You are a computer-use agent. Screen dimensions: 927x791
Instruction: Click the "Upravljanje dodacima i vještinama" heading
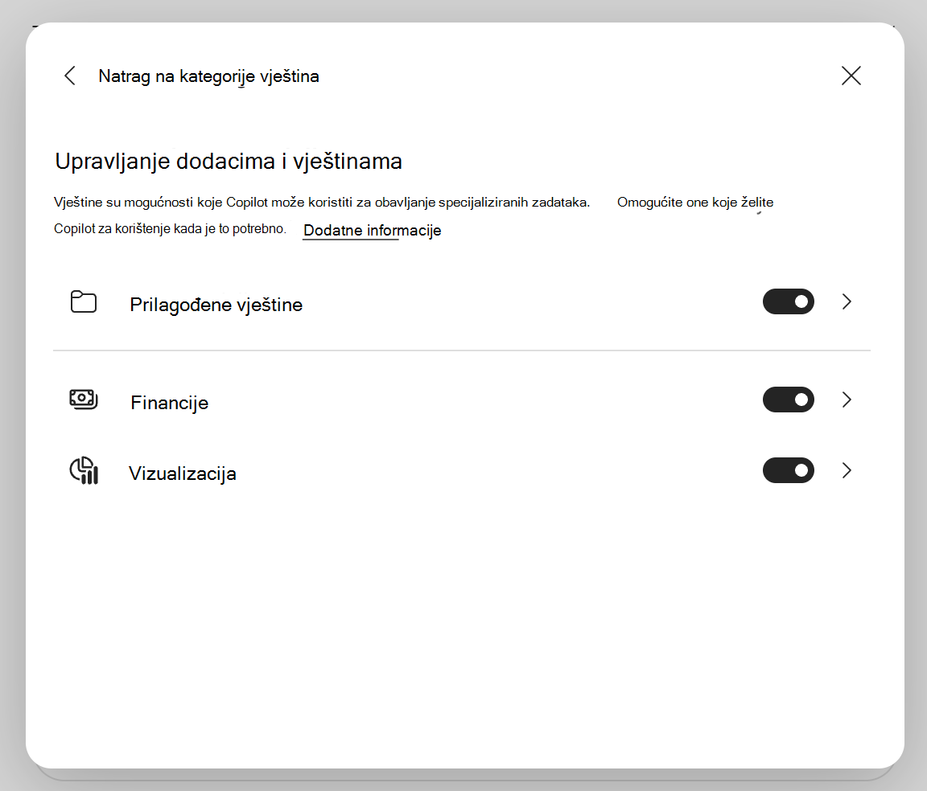[x=229, y=162]
